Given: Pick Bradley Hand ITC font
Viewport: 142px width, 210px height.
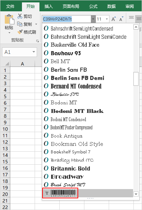Looking at the screenshot, I should click(x=88, y=160).
